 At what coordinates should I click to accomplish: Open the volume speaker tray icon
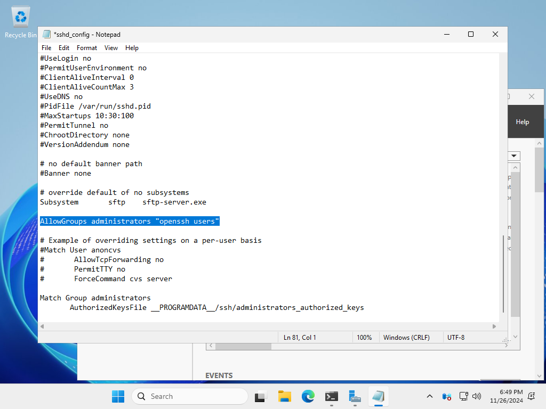point(476,396)
